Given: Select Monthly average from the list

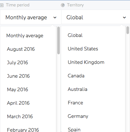Looking at the screenshot, I should tap(25, 36).
